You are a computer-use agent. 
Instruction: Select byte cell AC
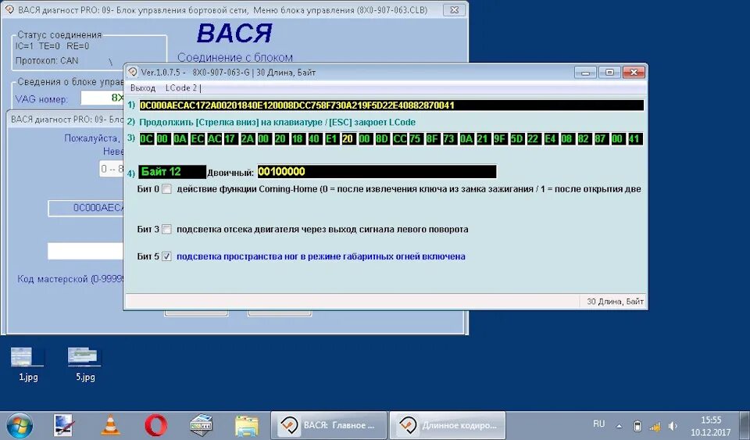click(214, 139)
